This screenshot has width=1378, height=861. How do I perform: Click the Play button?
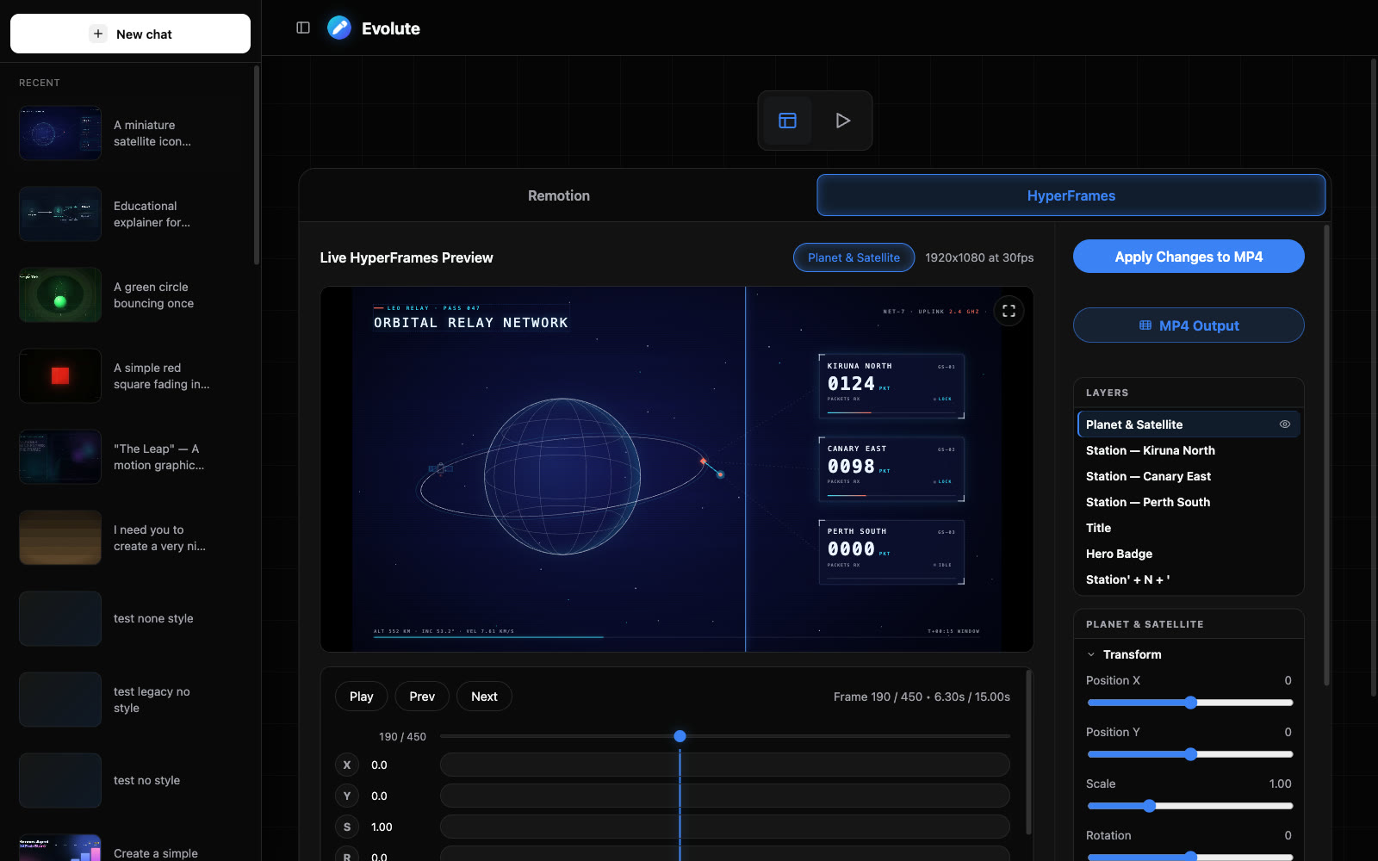coord(362,697)
